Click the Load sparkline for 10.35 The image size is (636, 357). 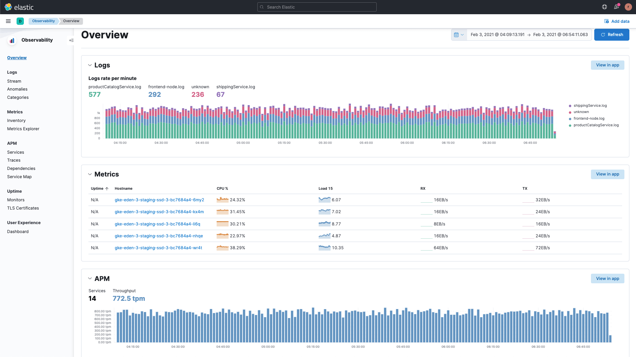(325, 248)
